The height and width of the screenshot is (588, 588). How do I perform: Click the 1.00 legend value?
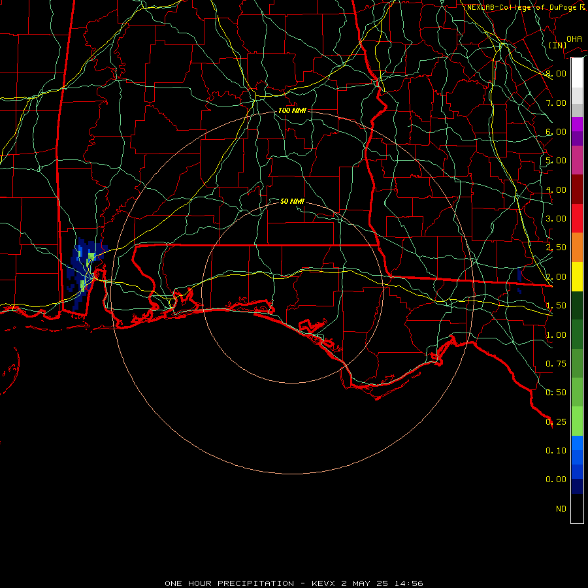(556, 335)
